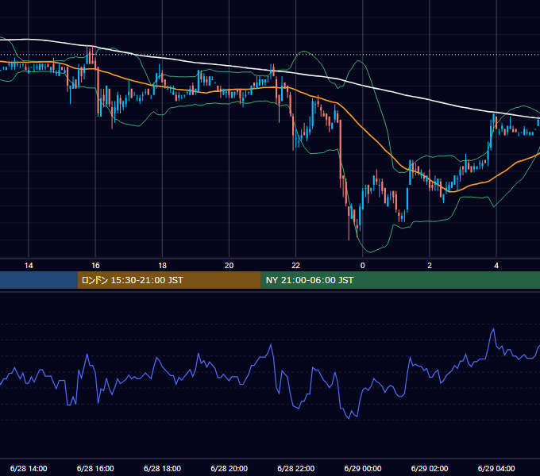Image resolution: width=540 pixels, height=476 pixels.
Task: Click hour label 0 on the price chart axis
Action: coord(363,266)
